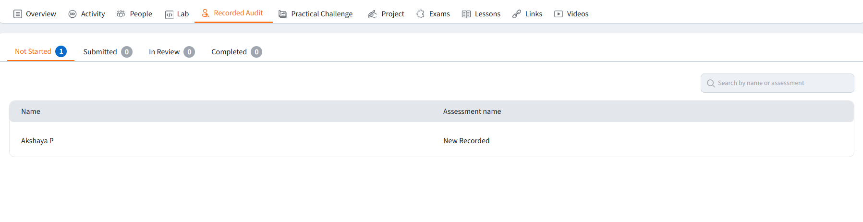
Task: Click the Links chain icon
Action: coord(517,14)
